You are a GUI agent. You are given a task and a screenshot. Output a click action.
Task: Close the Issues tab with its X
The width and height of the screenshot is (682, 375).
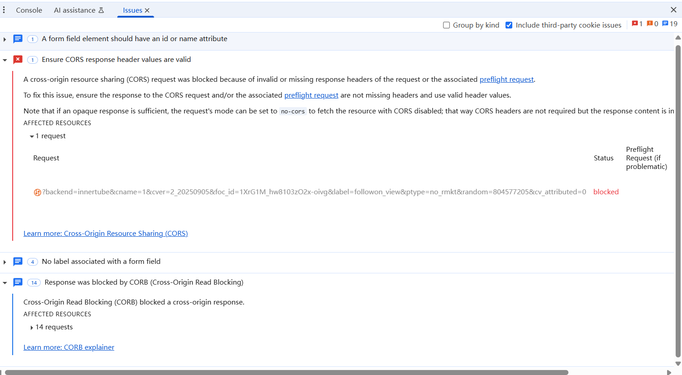coord(147,10)
